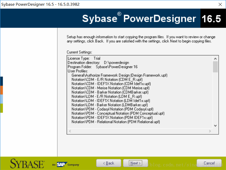Select the "User Profiles:" line
The height and width of the screenshot is (170, 226).
click(78, 71)
